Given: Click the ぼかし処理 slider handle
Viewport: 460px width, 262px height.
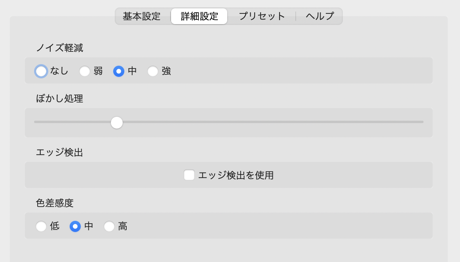Looking at the screenshot, I should [116, 123].
